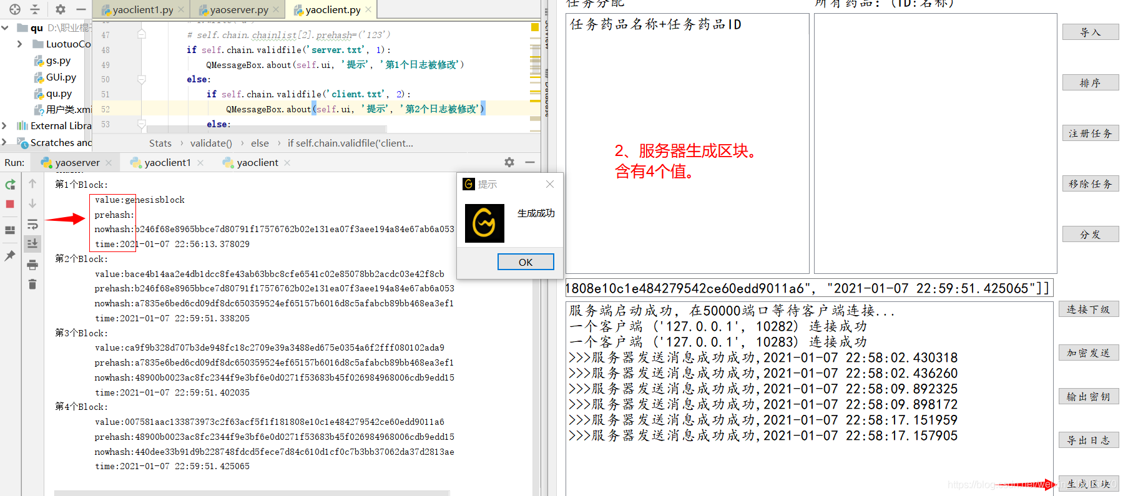This screenshot has width=1123, height=496.
Task: Click the Stats breadcrumb
Action: [160, 143]
